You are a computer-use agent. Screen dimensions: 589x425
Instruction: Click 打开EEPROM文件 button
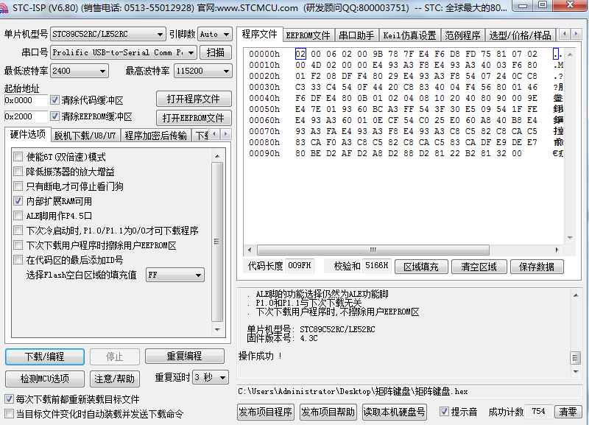click(x=194, y=118)
